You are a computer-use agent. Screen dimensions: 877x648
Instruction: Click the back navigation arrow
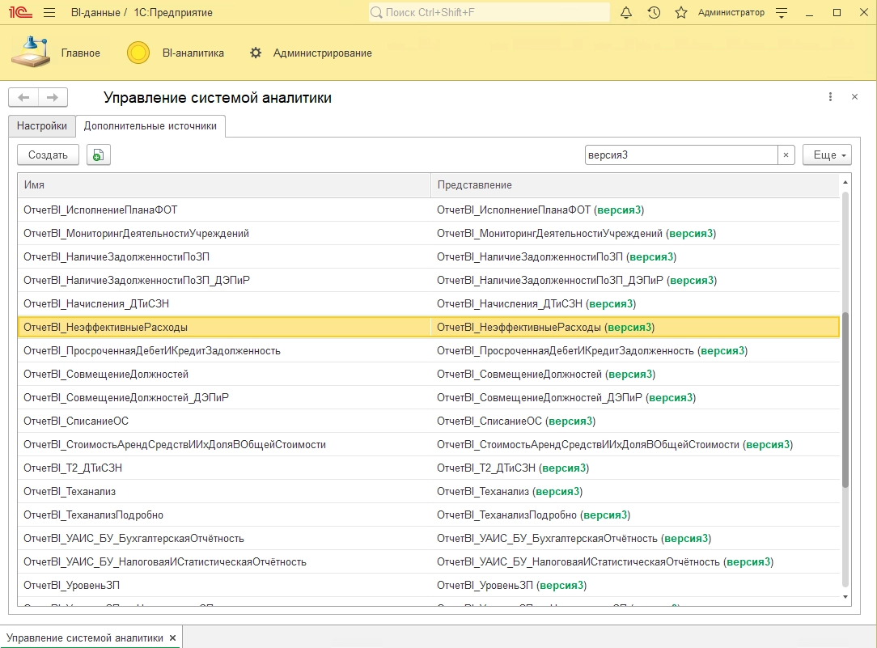click(23, 98)
